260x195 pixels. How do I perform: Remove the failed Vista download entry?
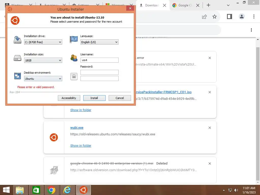click(x=210, y=58)
